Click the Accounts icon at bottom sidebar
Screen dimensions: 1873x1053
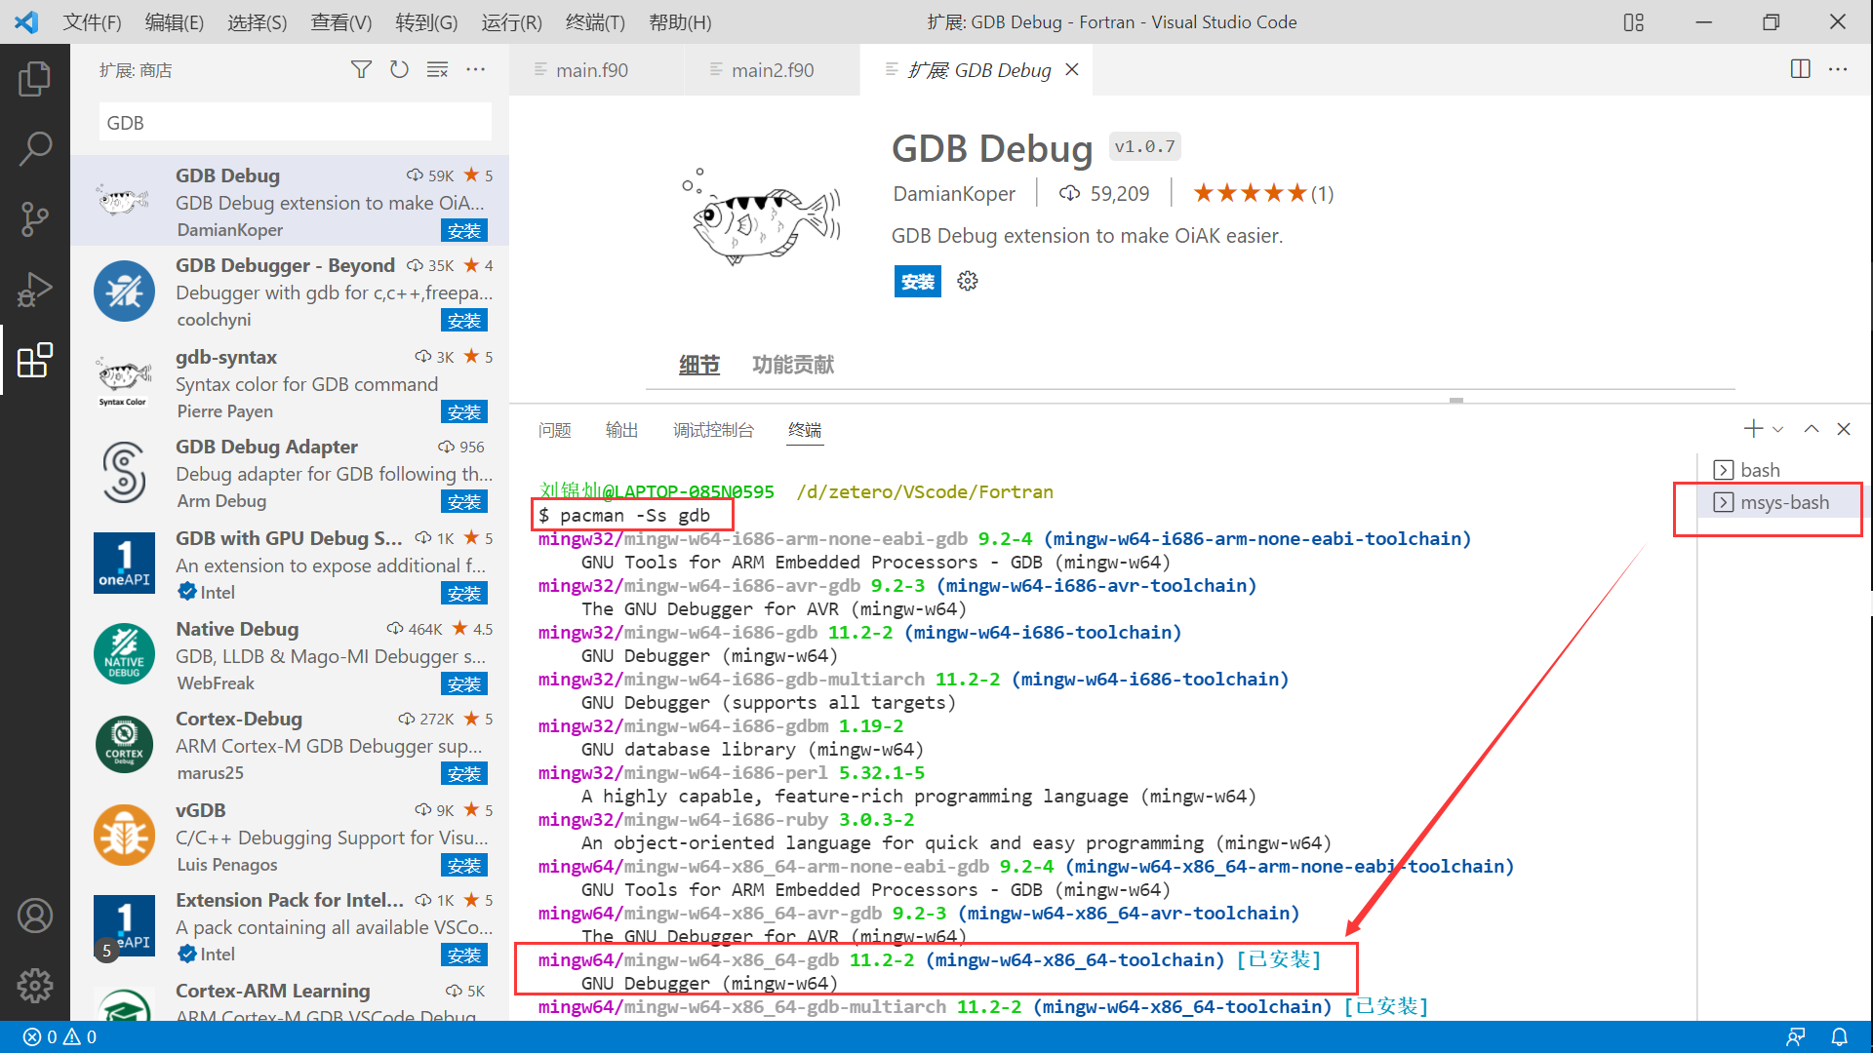pos(35,916)
